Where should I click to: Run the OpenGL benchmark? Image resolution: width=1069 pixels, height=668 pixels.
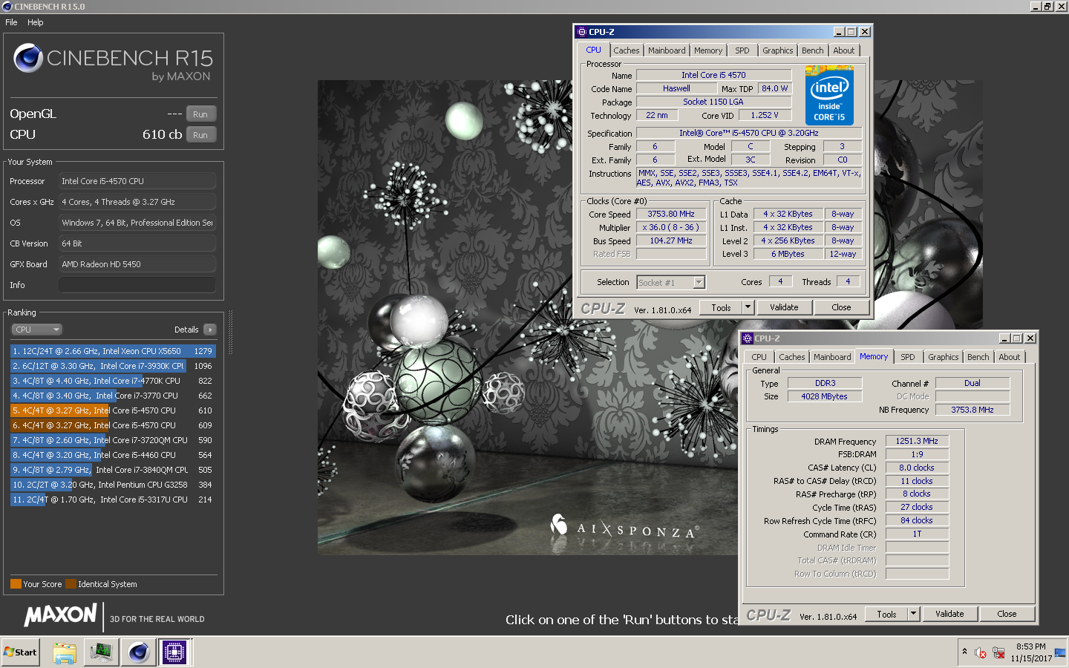200,114
